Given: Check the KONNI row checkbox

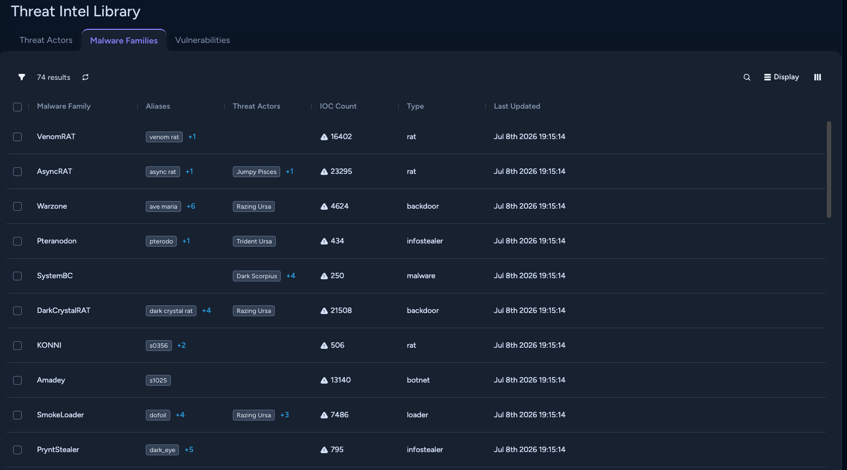Looking at the screenshot, I should tap(17, 346).
